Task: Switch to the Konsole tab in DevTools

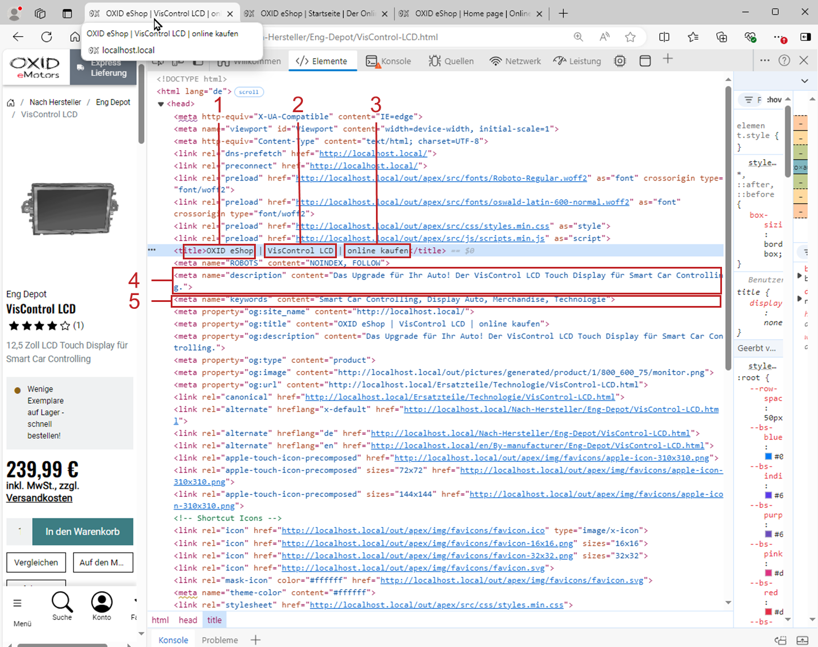Action: [389, 61]
